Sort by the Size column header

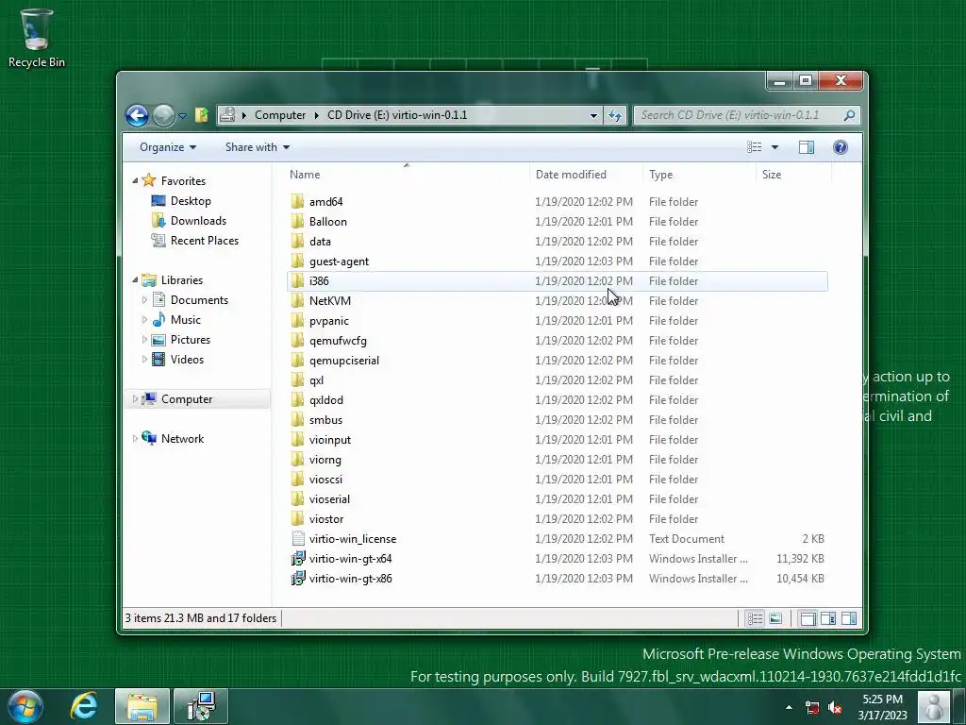click(772, 175)
